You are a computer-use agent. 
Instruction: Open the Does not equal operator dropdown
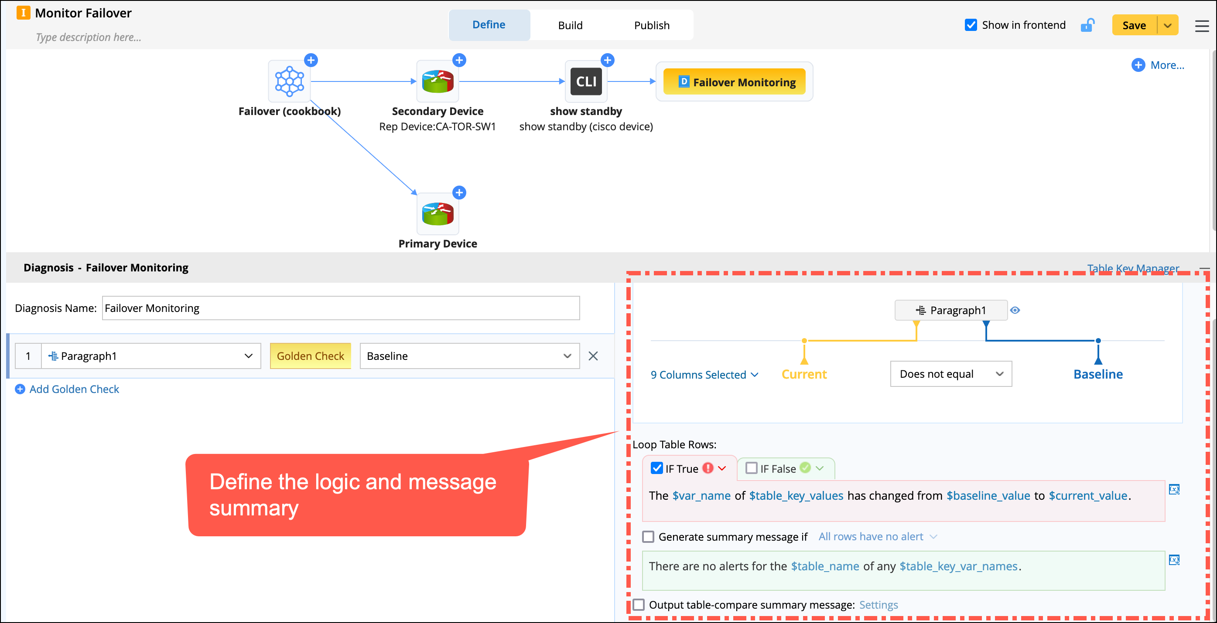point(950,374)
